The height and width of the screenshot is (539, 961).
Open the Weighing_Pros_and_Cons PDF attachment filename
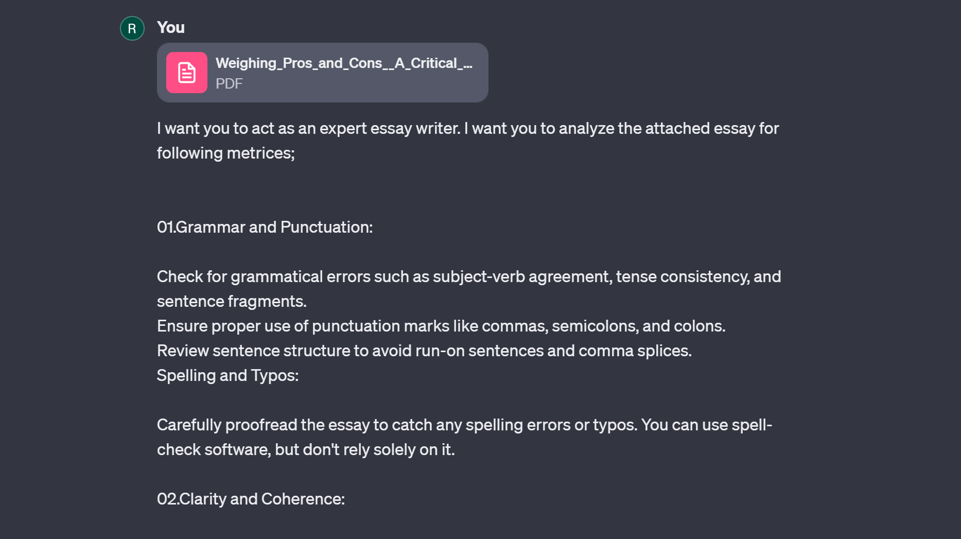[x=343, y=63]
